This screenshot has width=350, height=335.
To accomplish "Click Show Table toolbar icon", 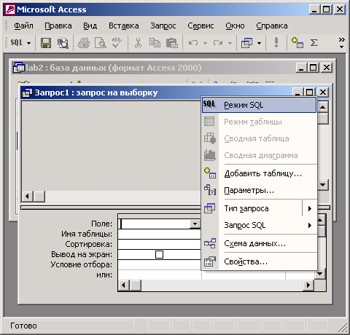I will pos(297,43).
